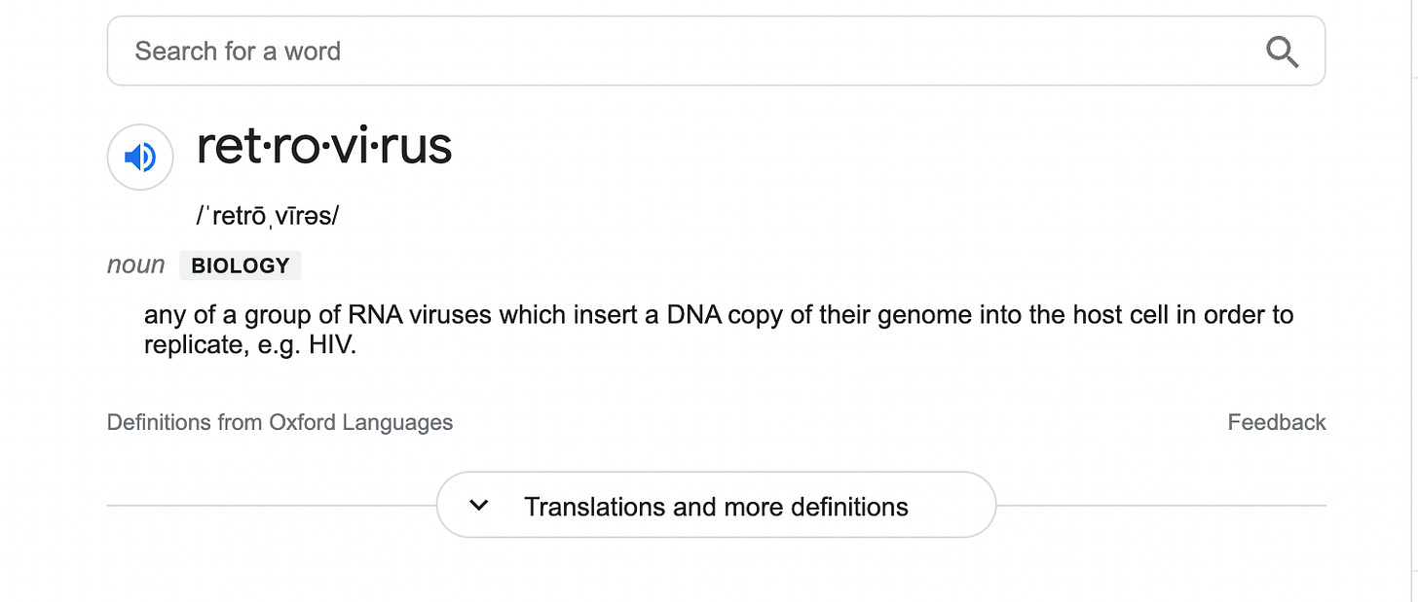Click the placeholder text 'Search for a word'

tap(238, 52)
